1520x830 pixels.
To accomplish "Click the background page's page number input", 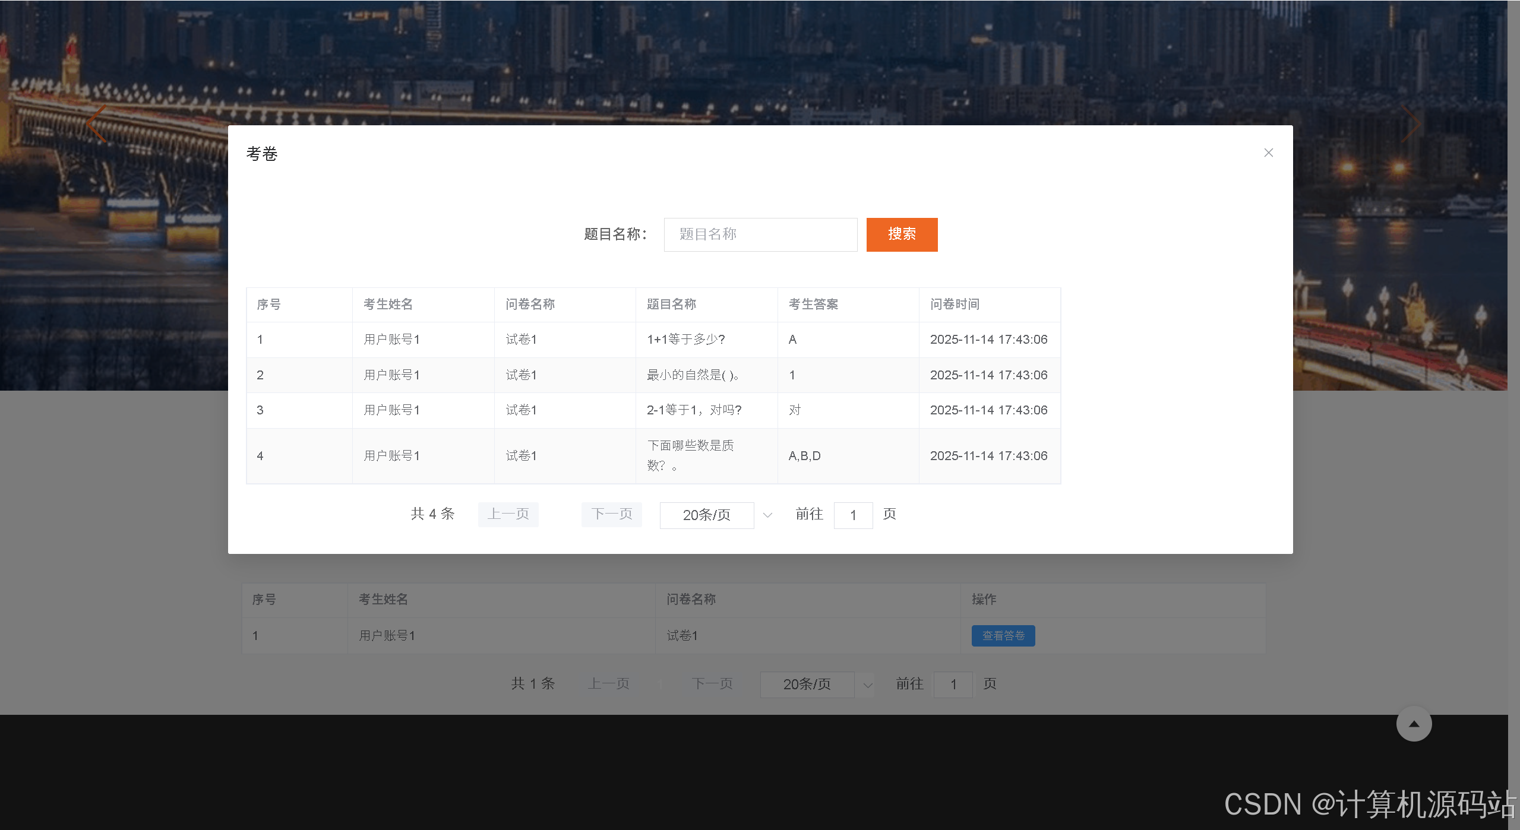I will click(953, 685).
